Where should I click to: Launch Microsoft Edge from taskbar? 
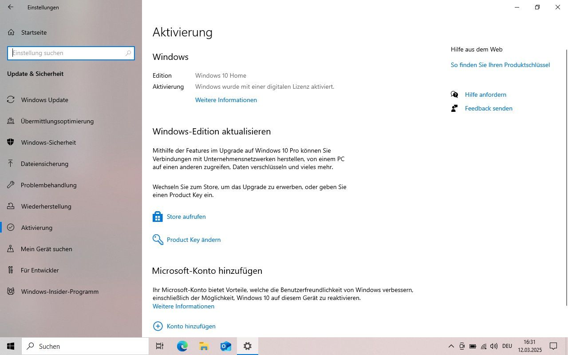pos(182,346)
